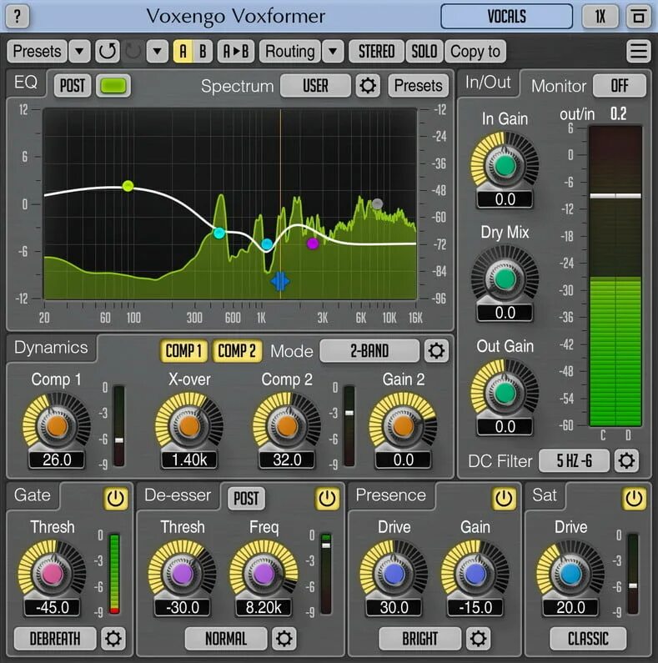Screen dimensions: 658x663
Task: Click the Gate Thresh knob
Action: [x=52, y=574]
